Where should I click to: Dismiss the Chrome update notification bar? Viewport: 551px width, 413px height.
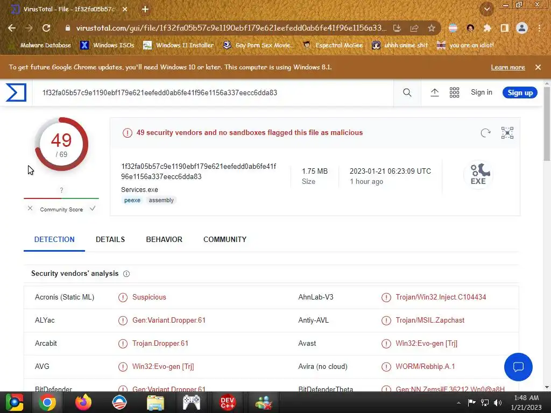538,67
